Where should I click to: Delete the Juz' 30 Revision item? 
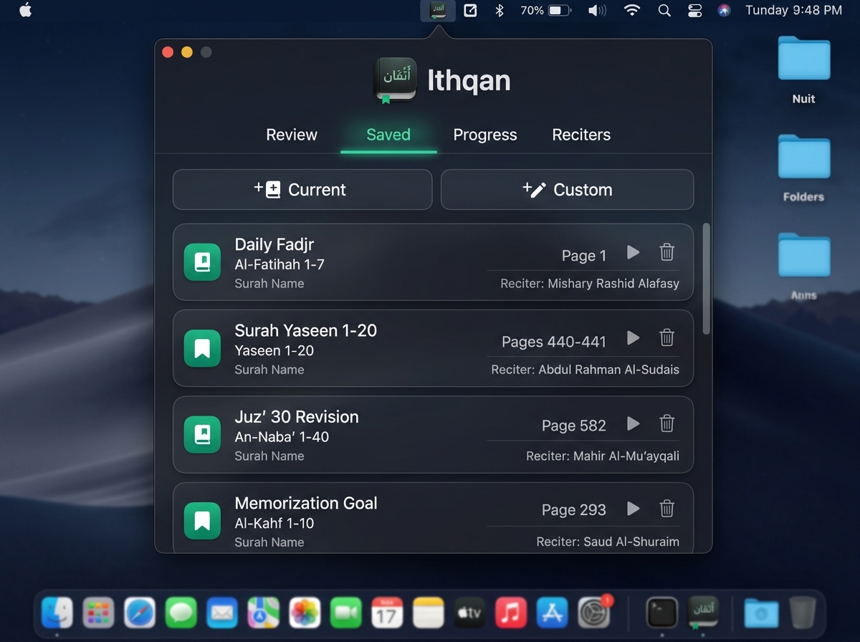click(666, 423)
